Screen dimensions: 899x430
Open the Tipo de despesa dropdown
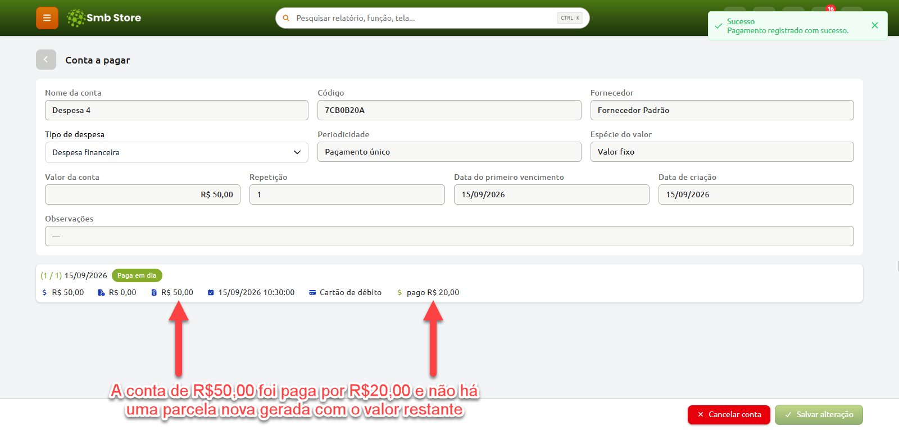tap(176, 152)
